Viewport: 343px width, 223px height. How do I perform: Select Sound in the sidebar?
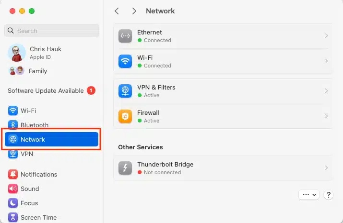[30, 189]
